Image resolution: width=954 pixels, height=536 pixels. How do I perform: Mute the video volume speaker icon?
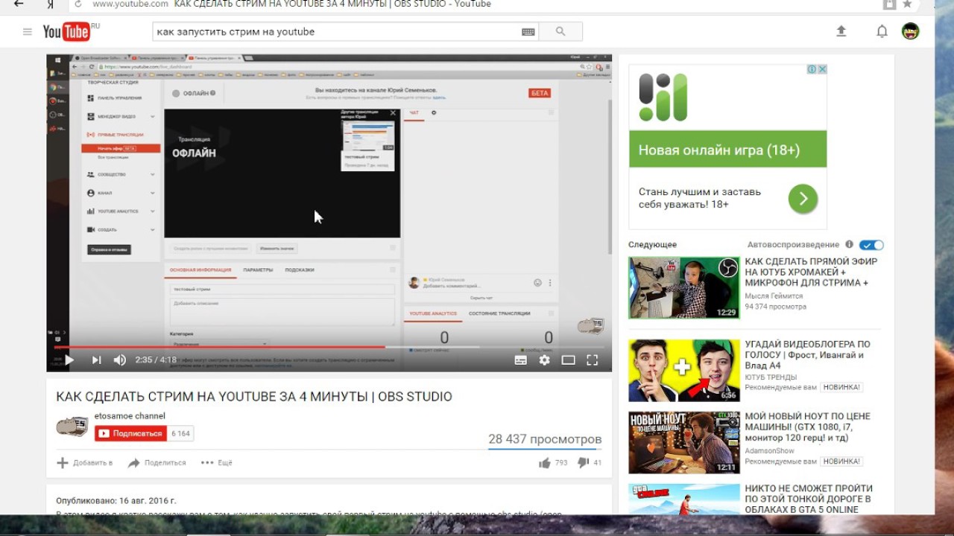[x=119, y=360]
